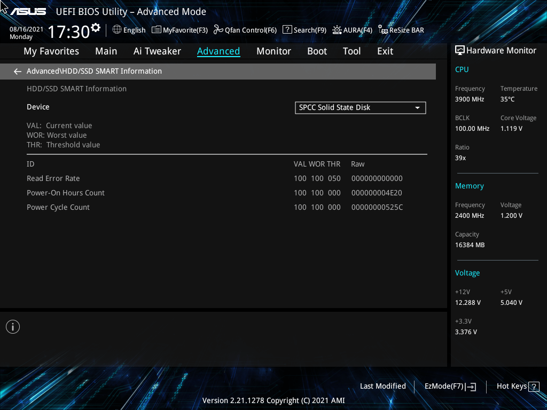This screenshot has width=547, height=410.
Task: Select the Advanced tab
Action: click(218, 51)
